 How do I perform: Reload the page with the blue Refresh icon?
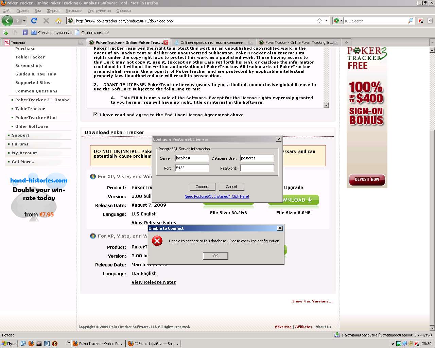coord(34,21)
